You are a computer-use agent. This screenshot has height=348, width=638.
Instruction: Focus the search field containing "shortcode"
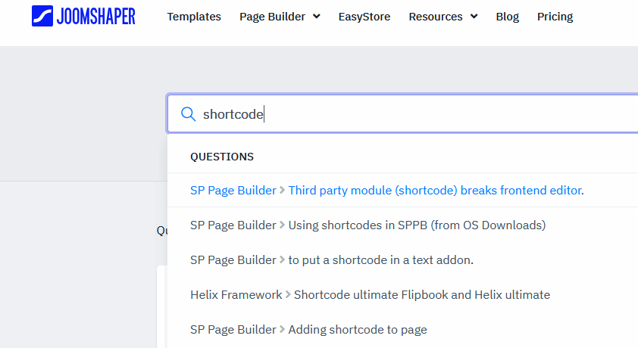(x=417, y=114)
